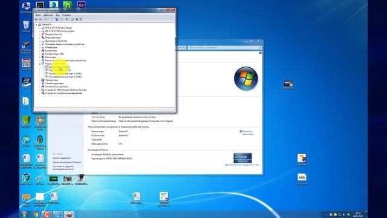Select the last Последовательный порт (COM) entry
The width and height of the screenshot is (387, 218).
[x=65, y=77]
